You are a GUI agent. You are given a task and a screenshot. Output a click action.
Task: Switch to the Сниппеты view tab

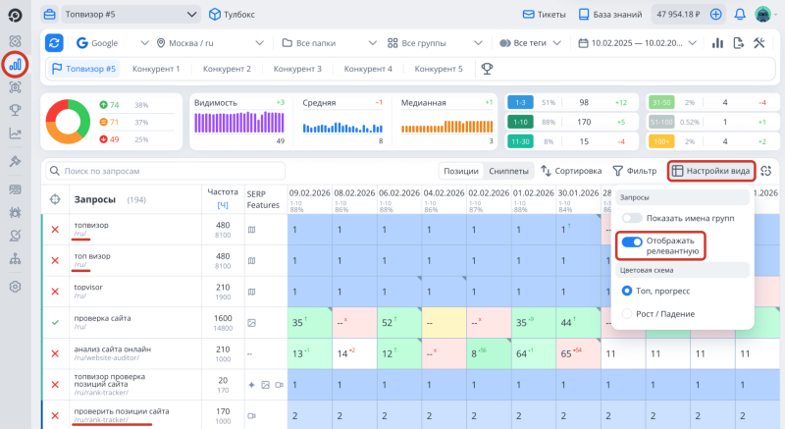pyautogui.click(x=508, y=171)
